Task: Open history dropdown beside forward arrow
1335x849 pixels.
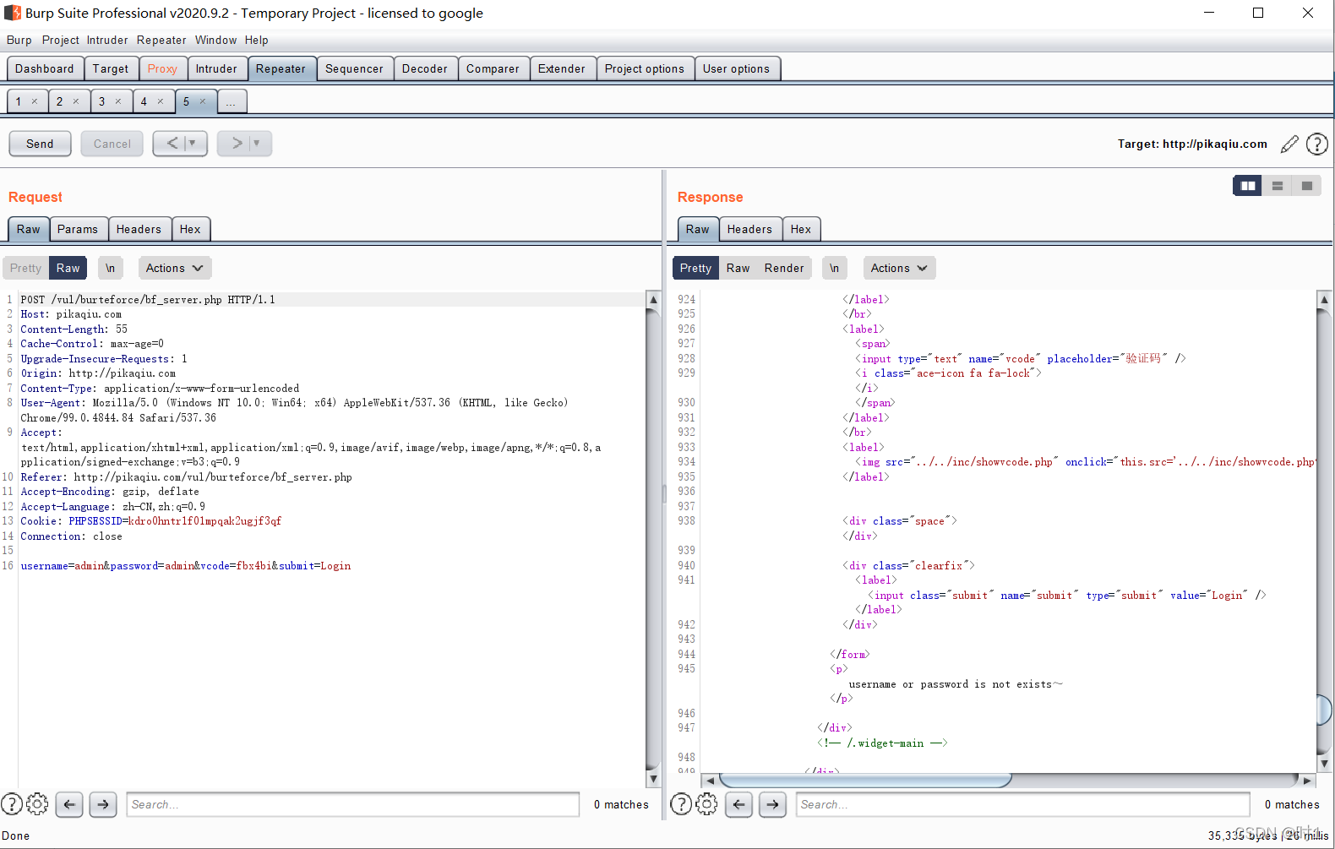Action: click(x=258, y=144)
